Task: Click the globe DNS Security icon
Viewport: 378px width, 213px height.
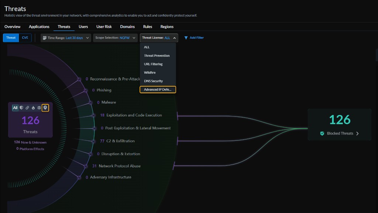Action: 39,108
